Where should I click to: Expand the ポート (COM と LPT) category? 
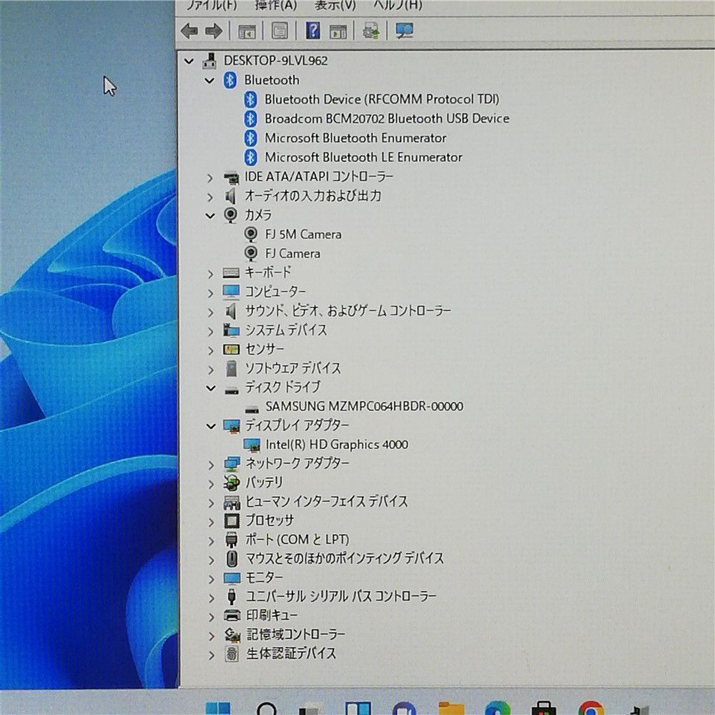211,541
